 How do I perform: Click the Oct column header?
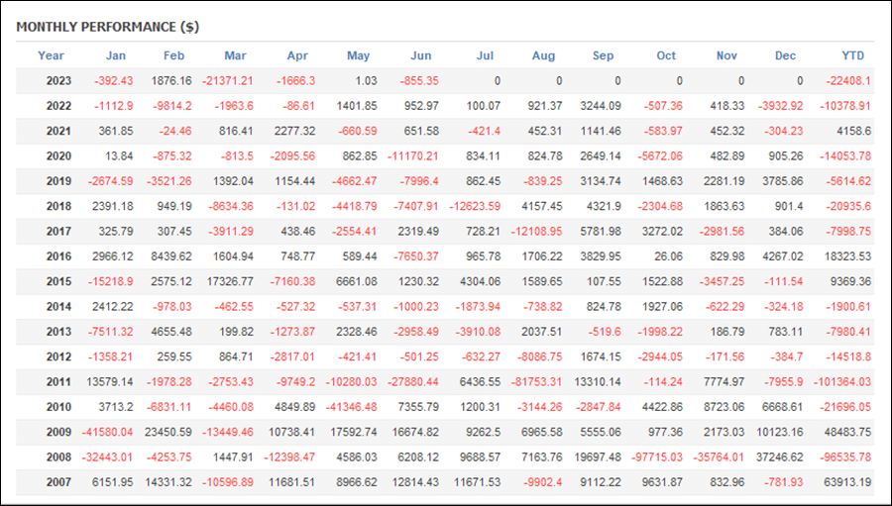(666, 55)
